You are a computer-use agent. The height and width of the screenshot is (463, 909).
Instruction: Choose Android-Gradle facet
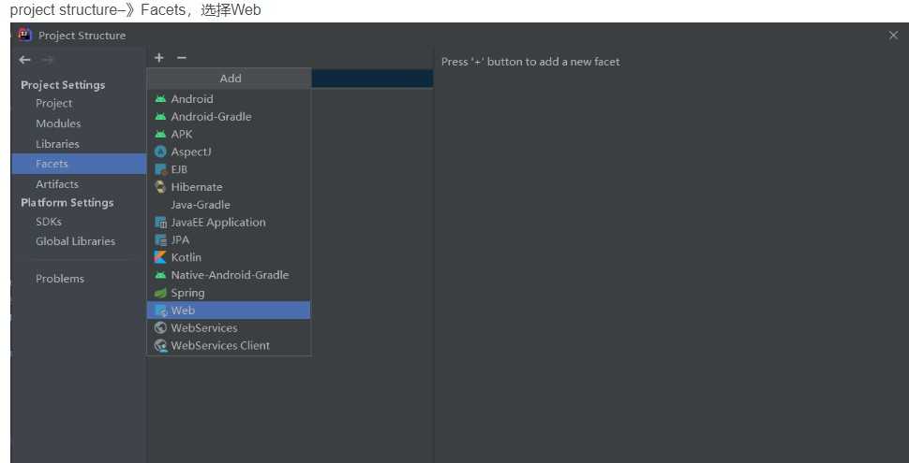coord(229,116)
